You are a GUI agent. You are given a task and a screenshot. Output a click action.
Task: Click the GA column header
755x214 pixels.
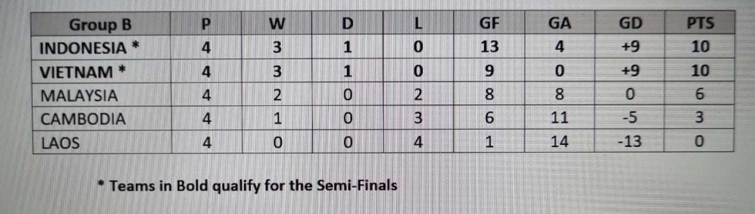[559, 23]
